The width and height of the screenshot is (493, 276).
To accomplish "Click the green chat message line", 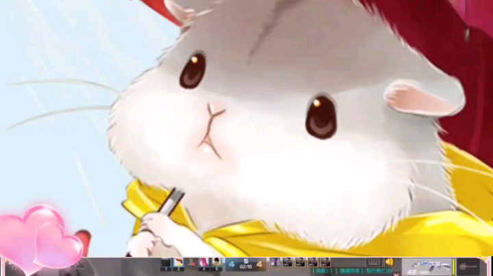I will [x=352, y=271].
